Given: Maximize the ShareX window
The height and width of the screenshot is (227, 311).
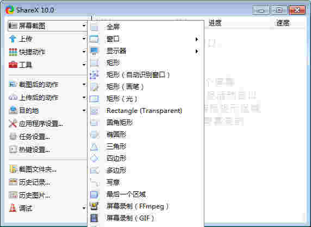Looking at the screenshot, I should click(x=279, y=10).
